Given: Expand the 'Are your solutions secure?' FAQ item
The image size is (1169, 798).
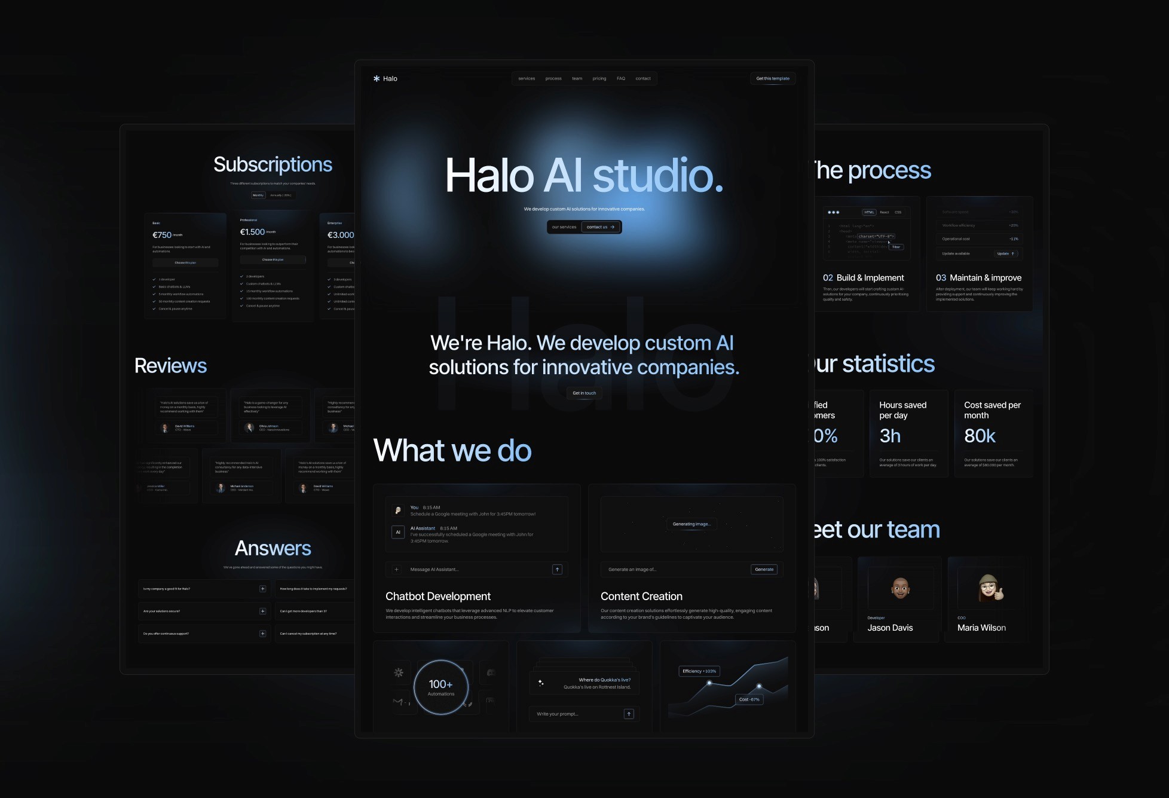Looking at the screenshot, I should [263, 610].
